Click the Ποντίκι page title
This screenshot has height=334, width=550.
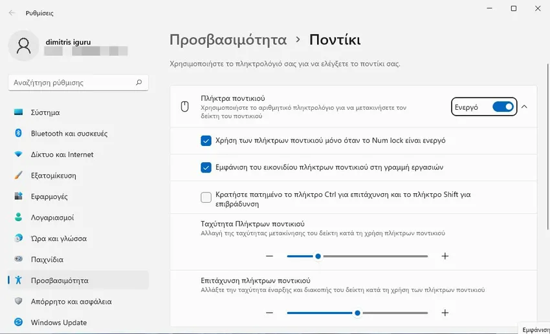tap(335, 40)
